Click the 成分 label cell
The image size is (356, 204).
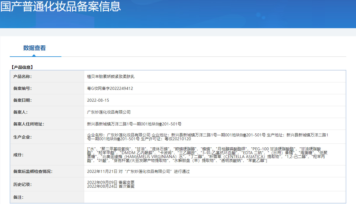tap(47, 155)
